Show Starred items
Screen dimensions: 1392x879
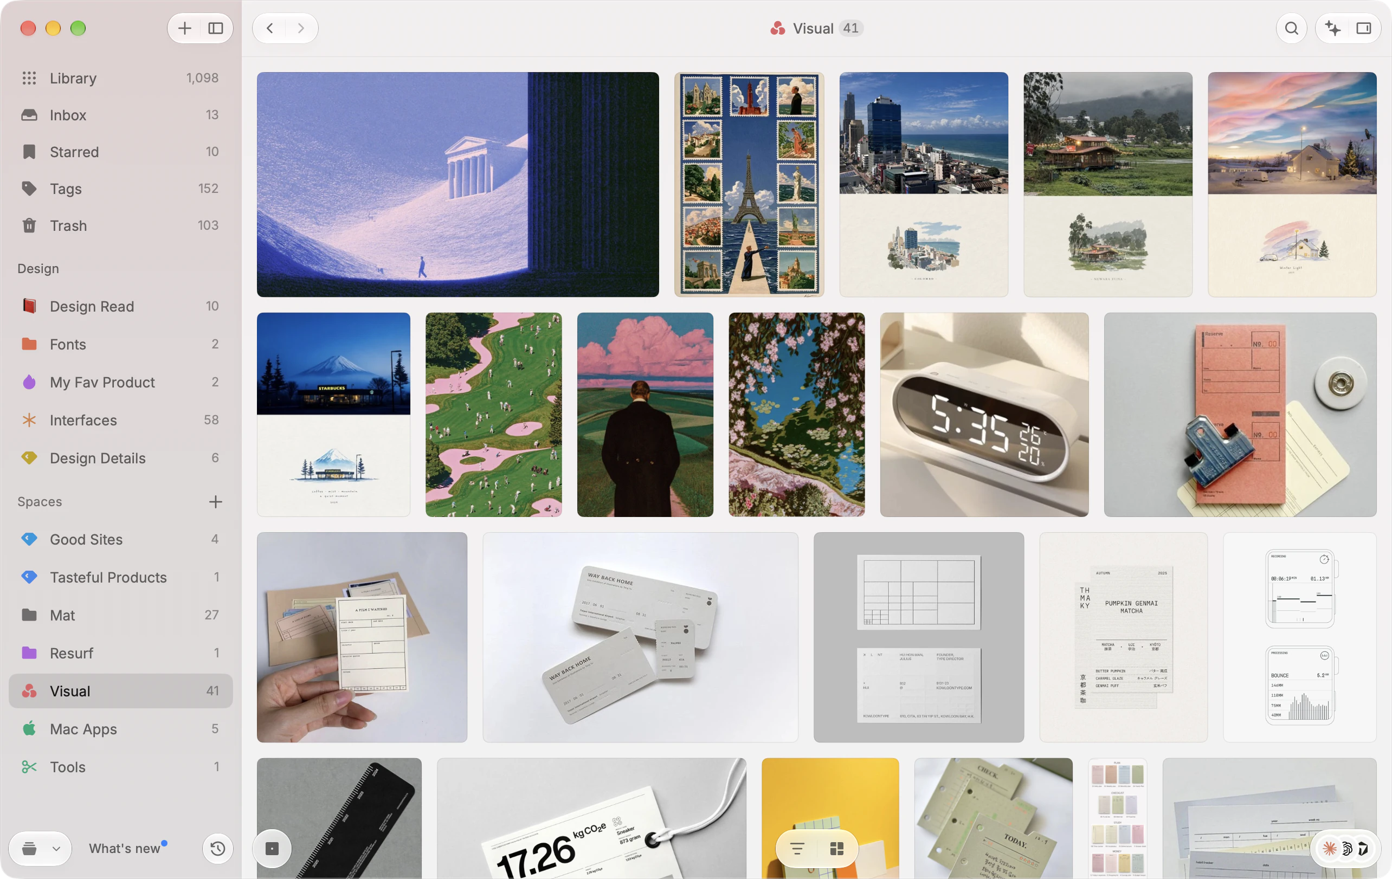click(x=120, y=152)
